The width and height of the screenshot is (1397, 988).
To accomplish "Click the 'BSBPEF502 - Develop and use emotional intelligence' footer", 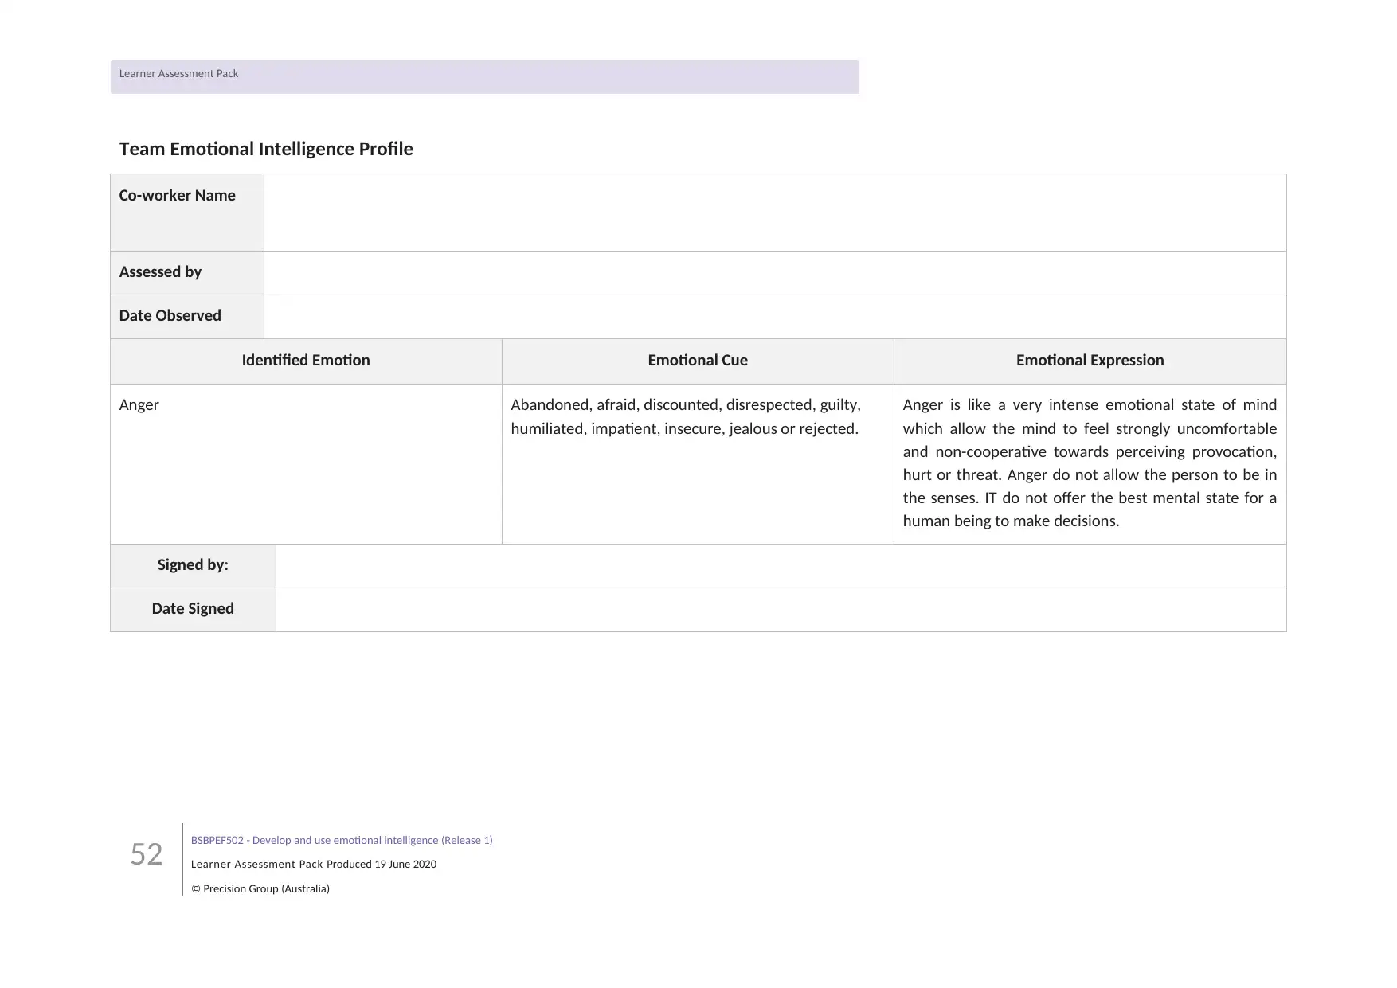I will coord(342,840).
